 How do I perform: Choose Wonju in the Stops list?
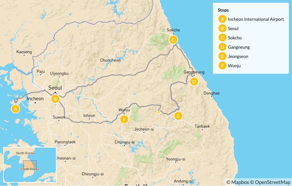click(234, 66)
